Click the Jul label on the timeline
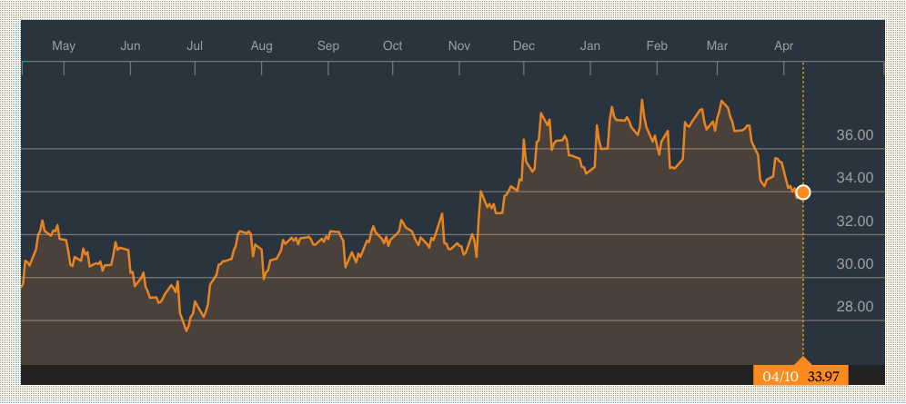The image size is (906, 404). coord(194,45)
